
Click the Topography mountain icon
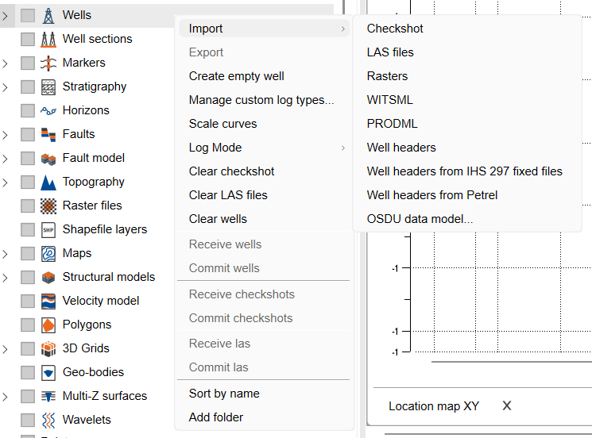[48, 182]
